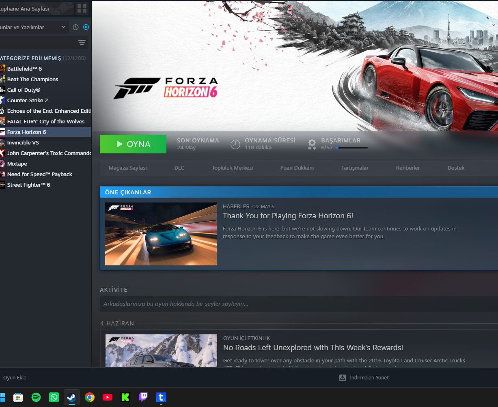Viewport: 498px width, 407px height.
Task: Open the Tartışmalar tab
Action: coord(355,168)
